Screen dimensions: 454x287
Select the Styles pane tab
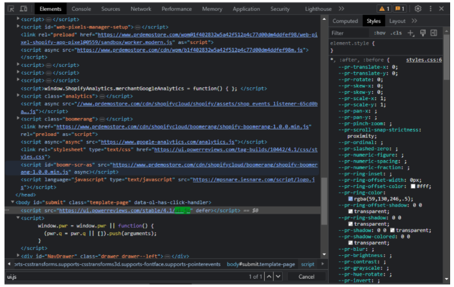[373, 21]
